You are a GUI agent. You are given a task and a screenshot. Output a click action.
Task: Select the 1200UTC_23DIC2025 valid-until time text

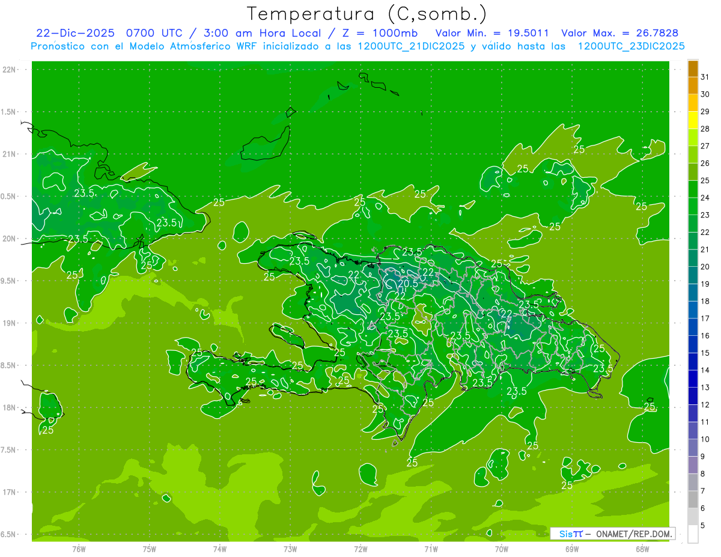(631, 46)
